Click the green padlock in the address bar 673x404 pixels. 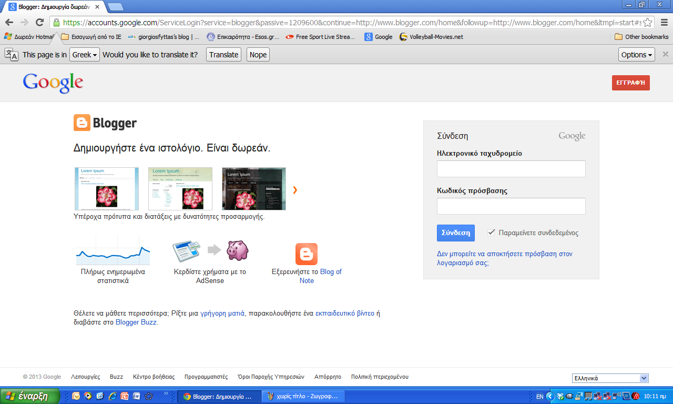click(56, 22)
